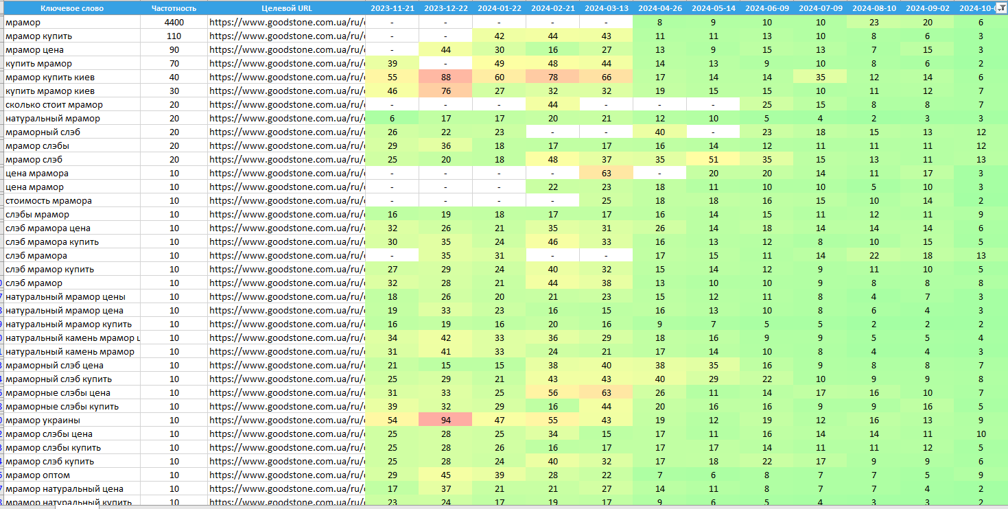Click the red cell showing 88
The height and width of the screenshot is (509, 1008).
pyautogui.click(x=445, y=77)
